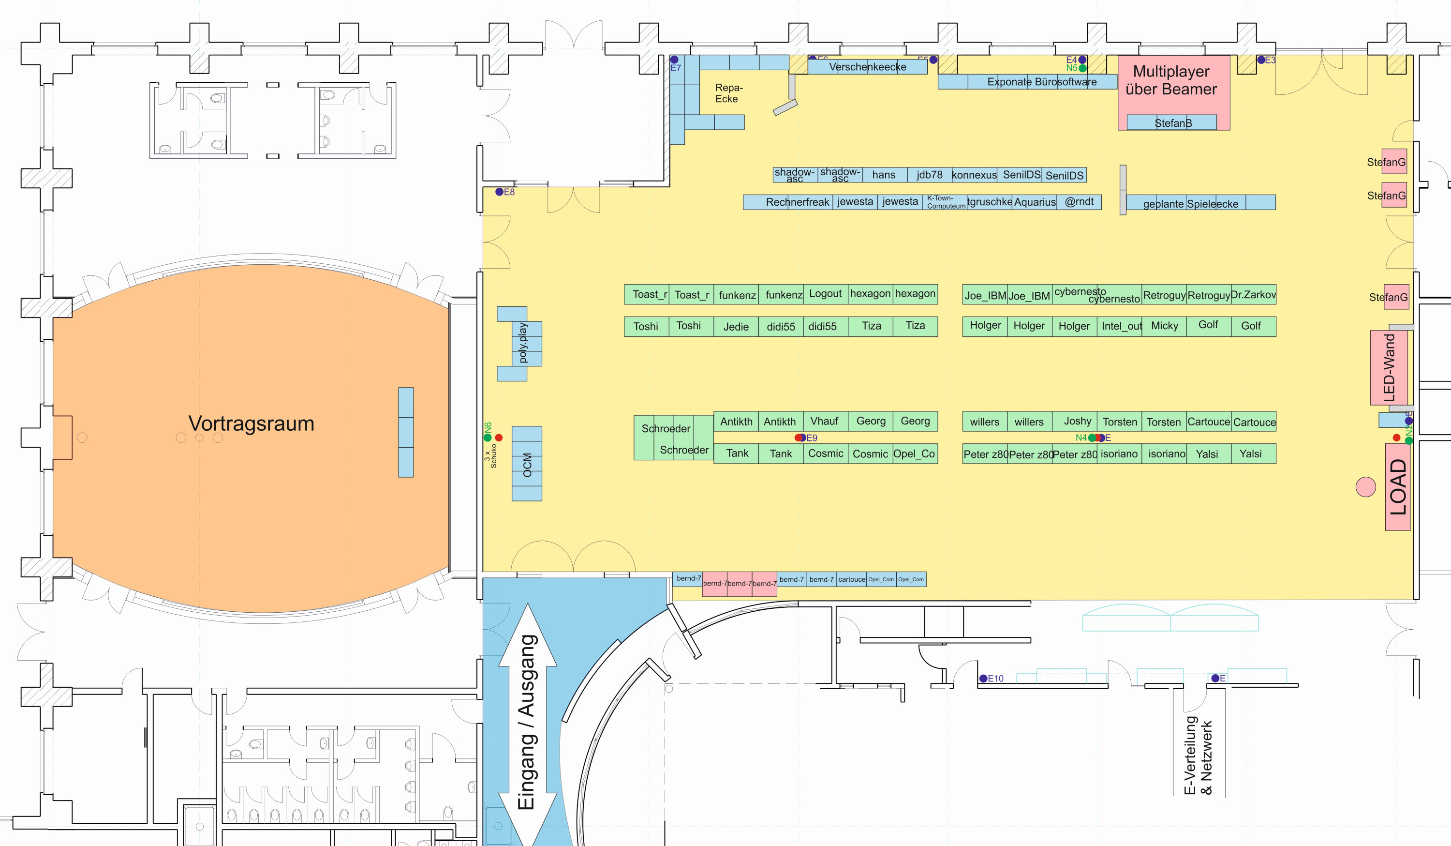Click the green N4 marker dot
This screenshot has width=1451, height=846.
pos(1092,438)
